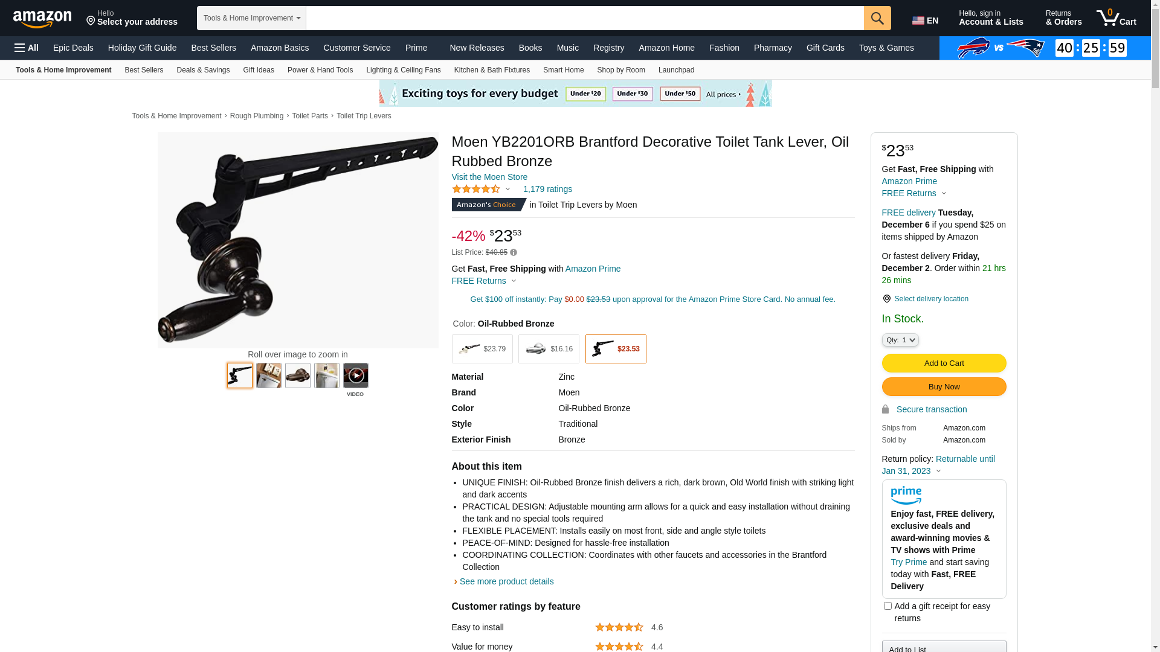Change language with the EN flag

point(926,21)
